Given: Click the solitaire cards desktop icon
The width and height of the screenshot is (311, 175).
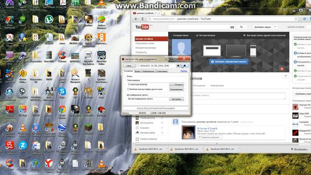Looking at the screenshot, I should coord(9,37).
